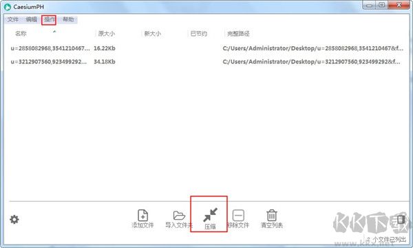
Task: Click the sort arrow above 名称 column
Action: coord(54,32)
